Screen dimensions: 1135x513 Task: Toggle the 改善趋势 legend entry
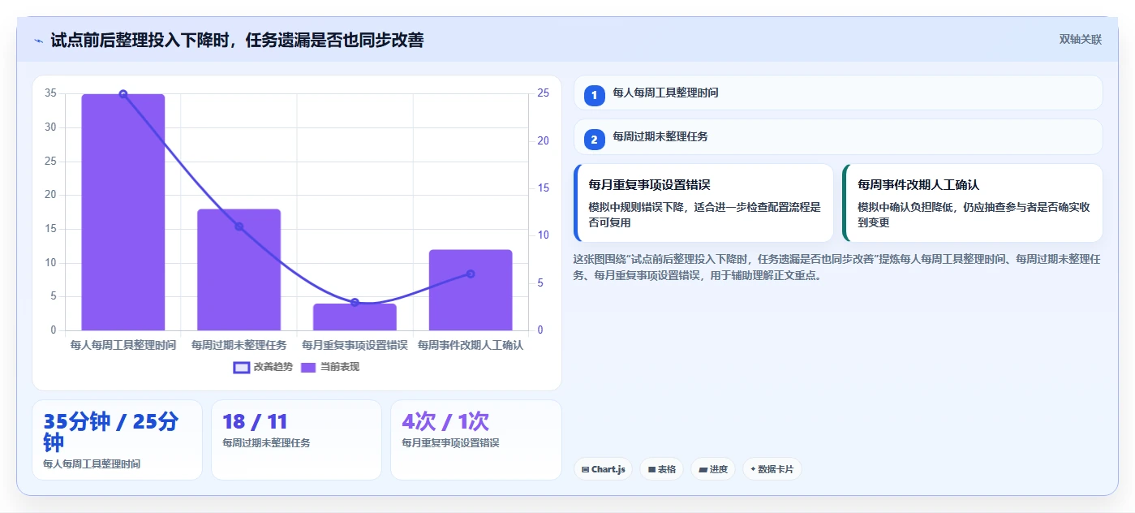tap(263, 367)
